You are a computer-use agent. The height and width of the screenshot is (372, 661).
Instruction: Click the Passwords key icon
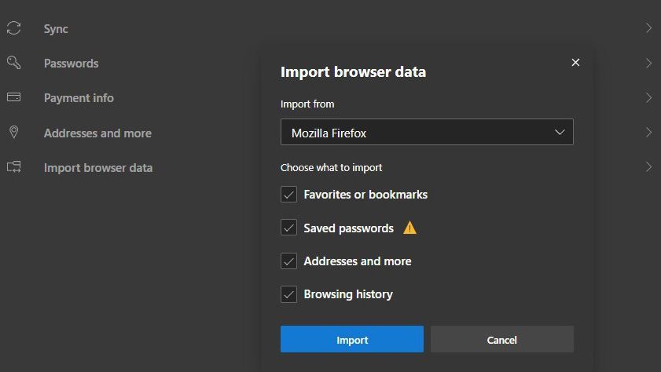coord(13,63)
